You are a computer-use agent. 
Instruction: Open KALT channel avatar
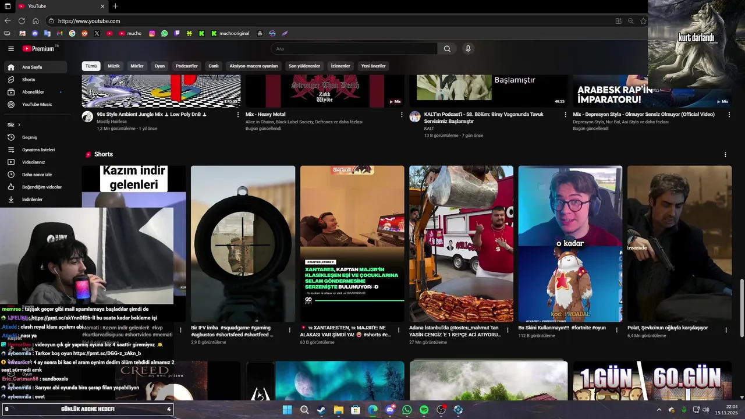click(415, 116)
